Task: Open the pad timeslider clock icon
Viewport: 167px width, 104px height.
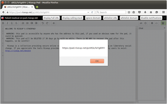Action: [146, 23]
